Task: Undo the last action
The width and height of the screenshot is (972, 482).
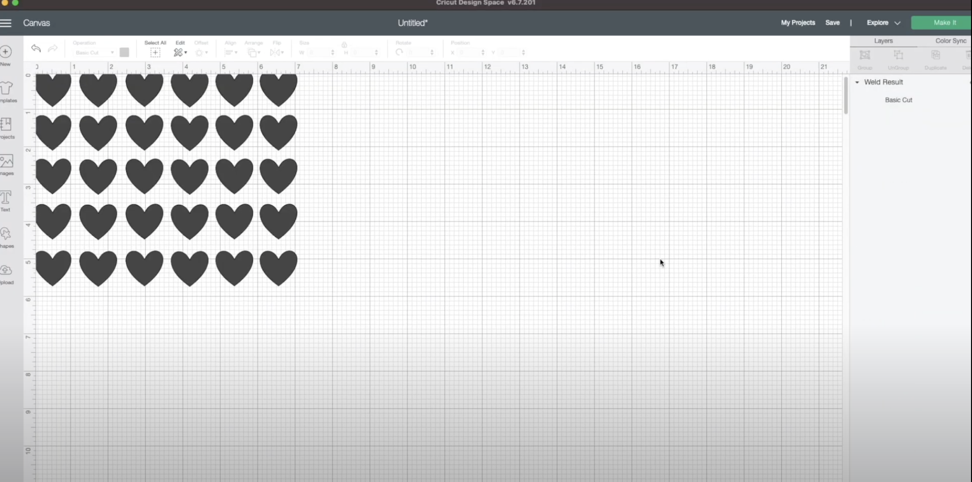Action: pos(36,48)
